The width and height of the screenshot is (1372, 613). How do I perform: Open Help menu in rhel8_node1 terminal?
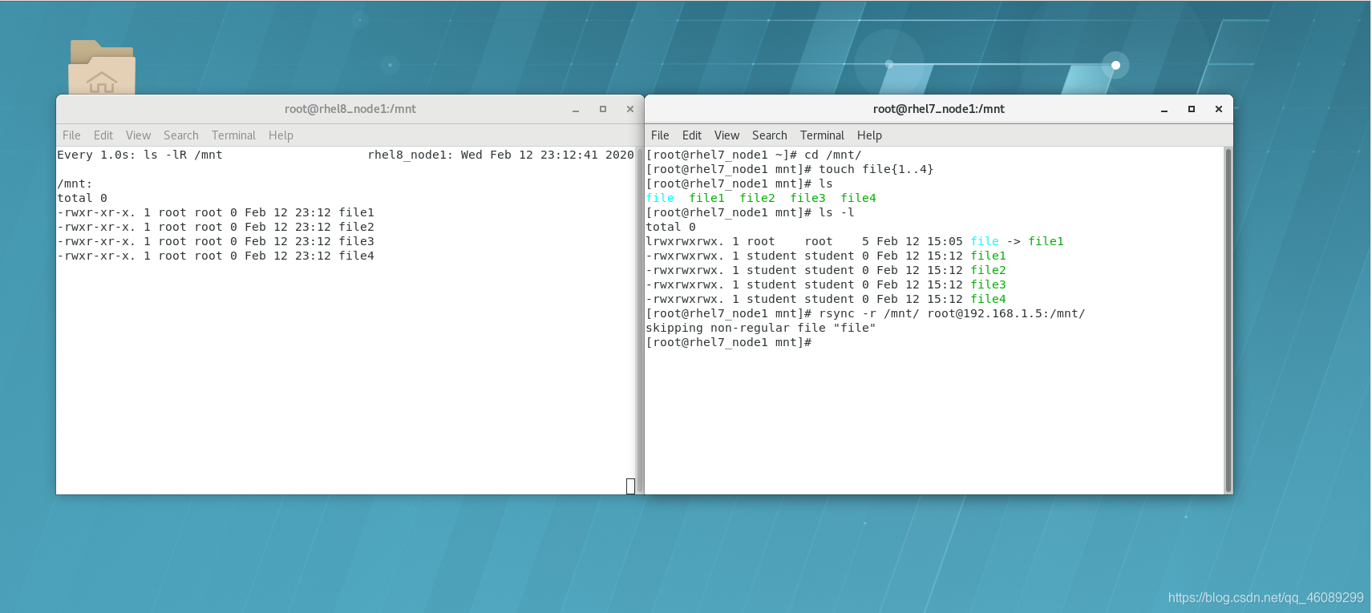(x=281, y=135)
